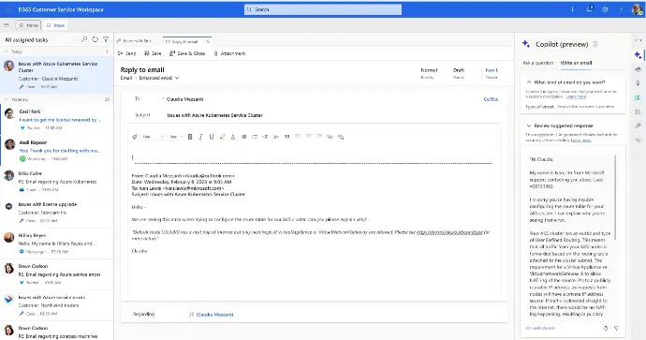The width and height of the screenshot is (646, 340).
Task: Click Learn more under suggested response
Action: [580, 140]
